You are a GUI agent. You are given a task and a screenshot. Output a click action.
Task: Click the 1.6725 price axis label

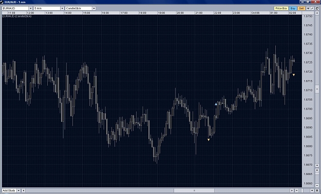point(308,62)
